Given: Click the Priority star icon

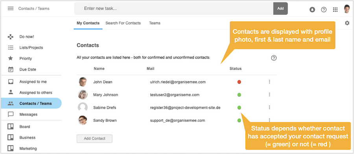Looking at the screenshot, I should (11, 58).
